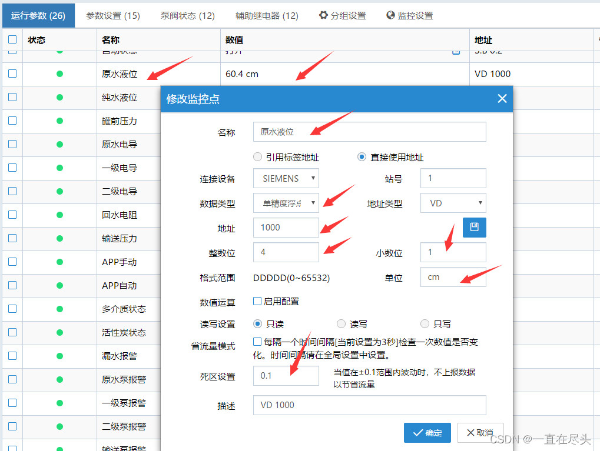
Task: Open the 监控设置 globe tab
Action: (410, 15)
